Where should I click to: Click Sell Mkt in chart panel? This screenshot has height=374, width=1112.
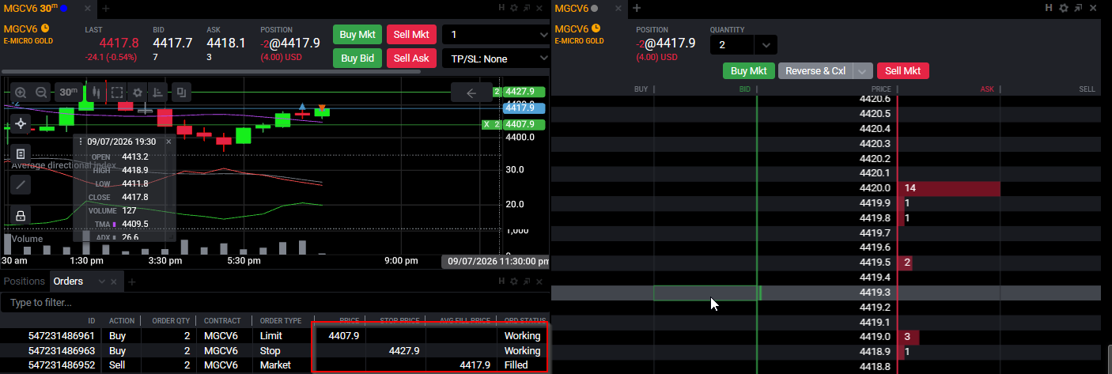click(411, 35)
